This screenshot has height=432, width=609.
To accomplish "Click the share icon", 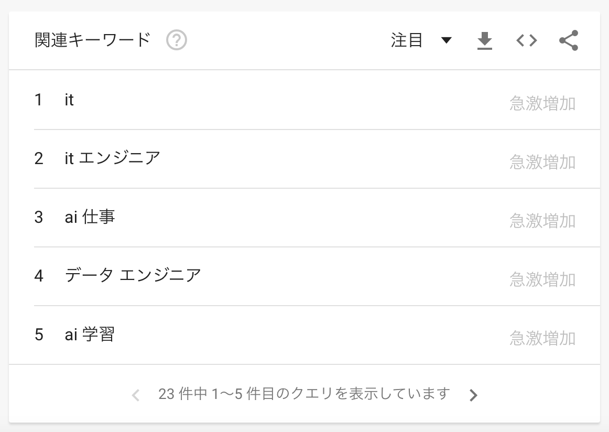I will pos(569,40).
